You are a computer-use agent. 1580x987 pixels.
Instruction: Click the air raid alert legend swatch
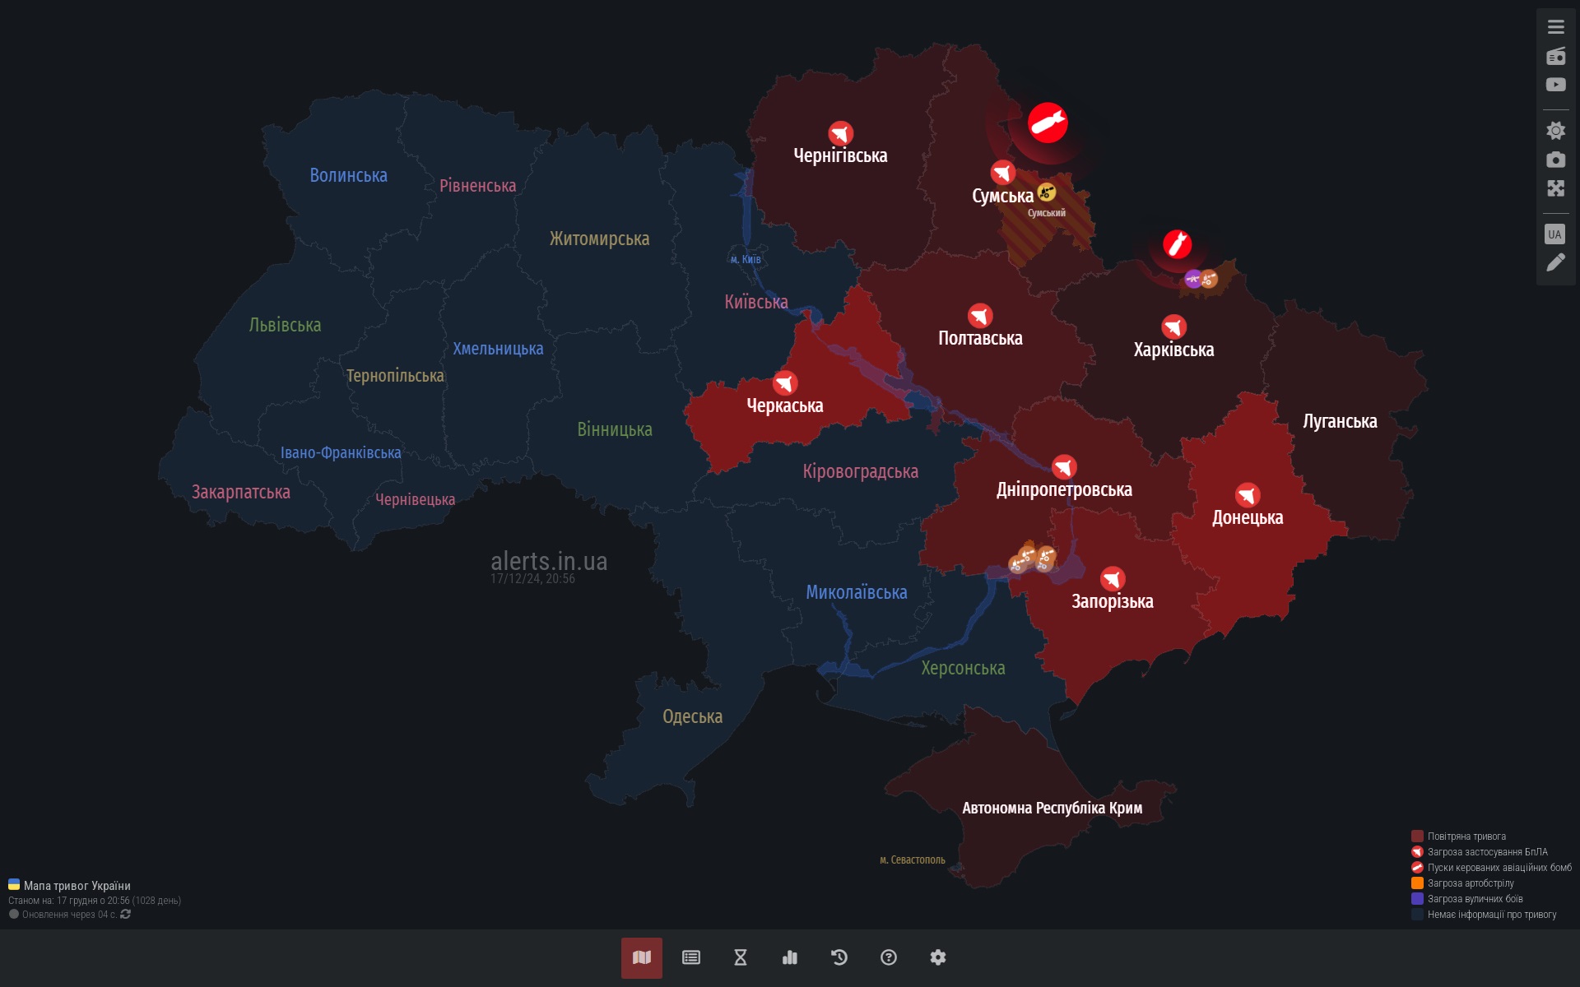click(1417, 836)
